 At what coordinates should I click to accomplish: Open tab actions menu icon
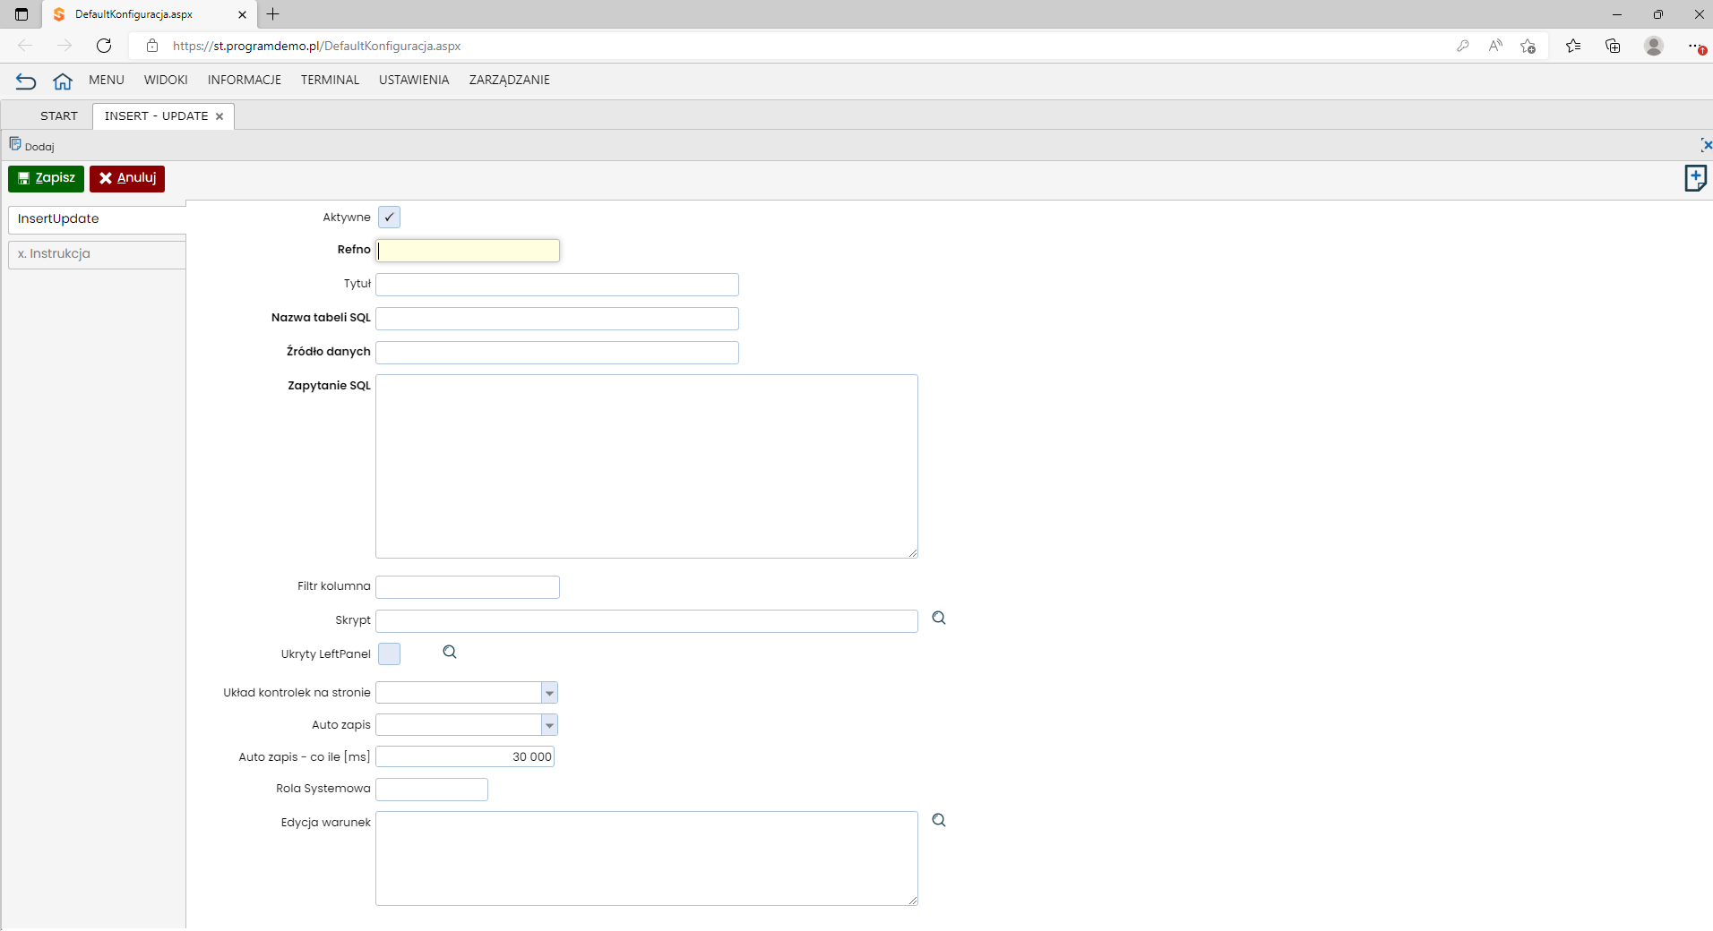click(x=22, y=14)
